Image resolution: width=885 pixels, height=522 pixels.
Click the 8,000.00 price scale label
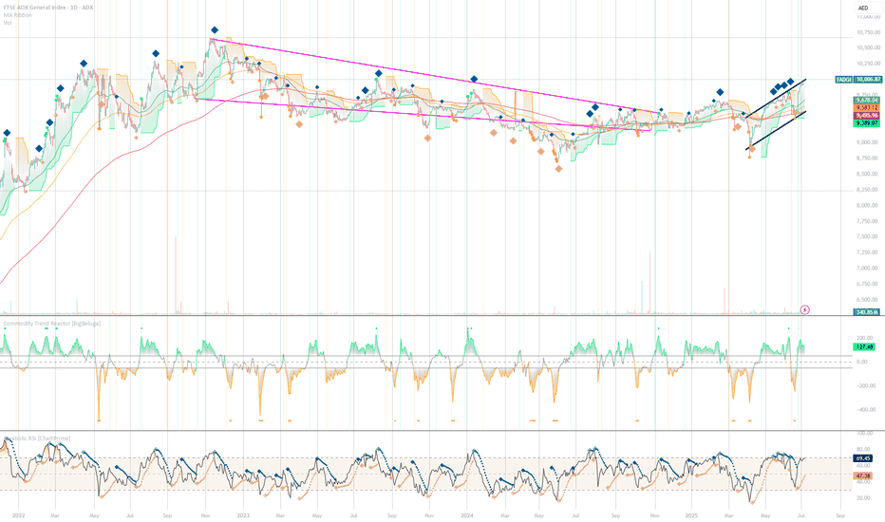pos(869,205)
